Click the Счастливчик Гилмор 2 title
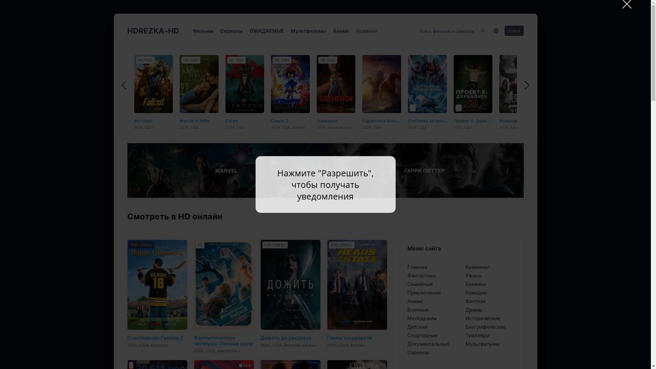 (155, 338)
